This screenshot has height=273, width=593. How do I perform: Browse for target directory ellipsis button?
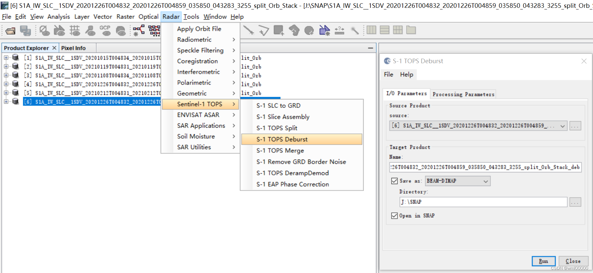(575, 202)
